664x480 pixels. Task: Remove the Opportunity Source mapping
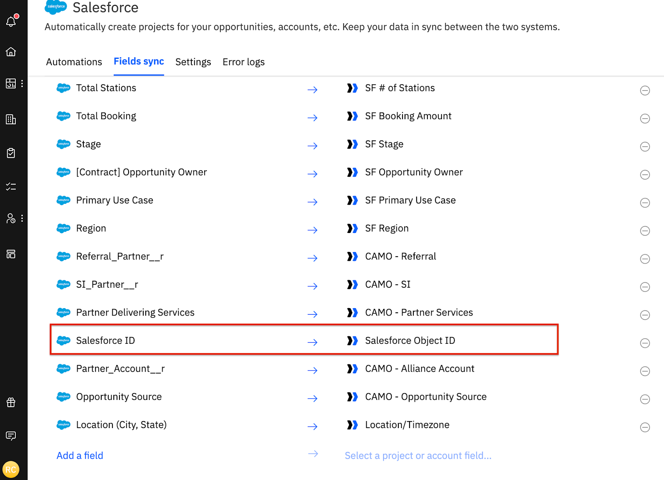(x=645, y=399)
